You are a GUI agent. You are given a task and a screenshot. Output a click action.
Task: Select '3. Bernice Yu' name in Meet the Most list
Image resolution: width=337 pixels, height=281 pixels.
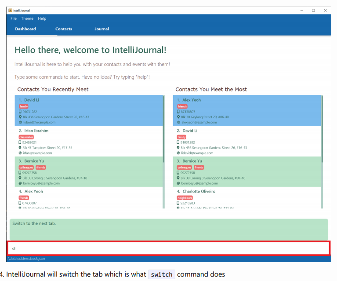[189, 161]
